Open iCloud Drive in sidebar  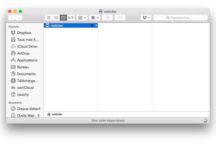(25, 47)
